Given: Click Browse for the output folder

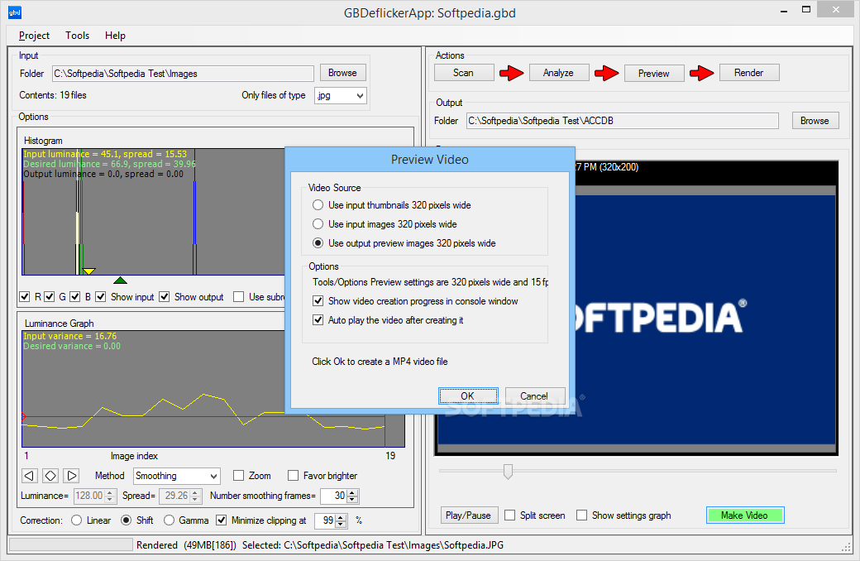Looking at the screenshot, I should (815, 121).
